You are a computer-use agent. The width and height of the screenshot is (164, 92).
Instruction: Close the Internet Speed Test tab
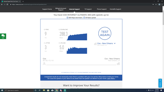20,2
